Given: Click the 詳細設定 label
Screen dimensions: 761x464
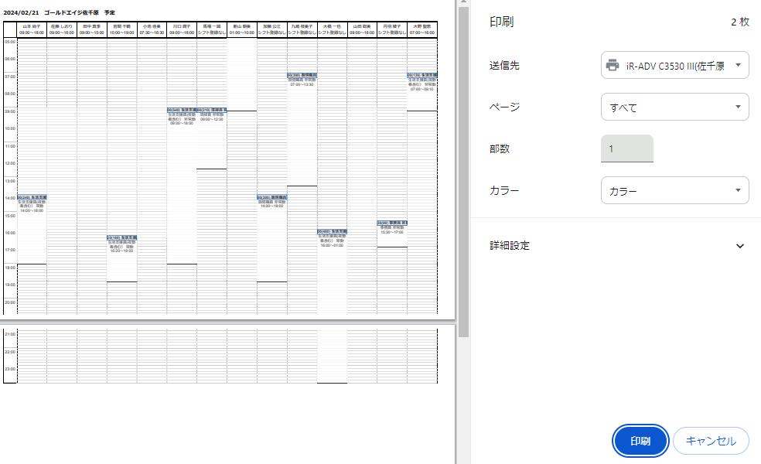Looking at the screenshot, I should coord(510,246).
